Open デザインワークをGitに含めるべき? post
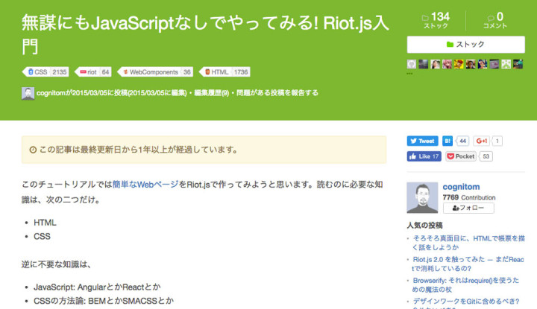The width and height of the screenshot is (537, 309). (x=465, y=301)
